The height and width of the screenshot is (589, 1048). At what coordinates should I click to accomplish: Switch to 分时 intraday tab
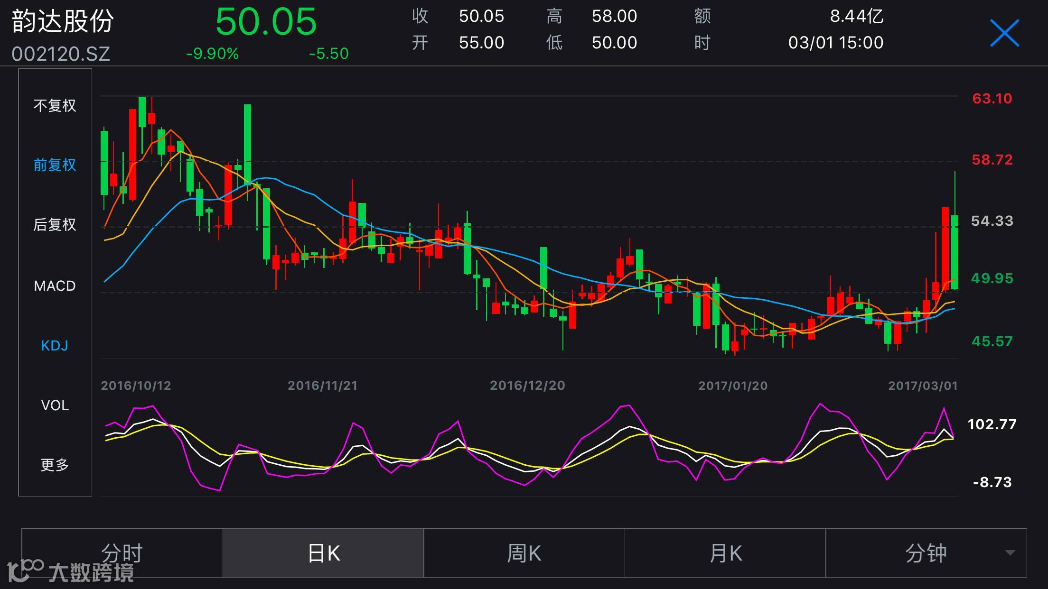click(122, 553)
